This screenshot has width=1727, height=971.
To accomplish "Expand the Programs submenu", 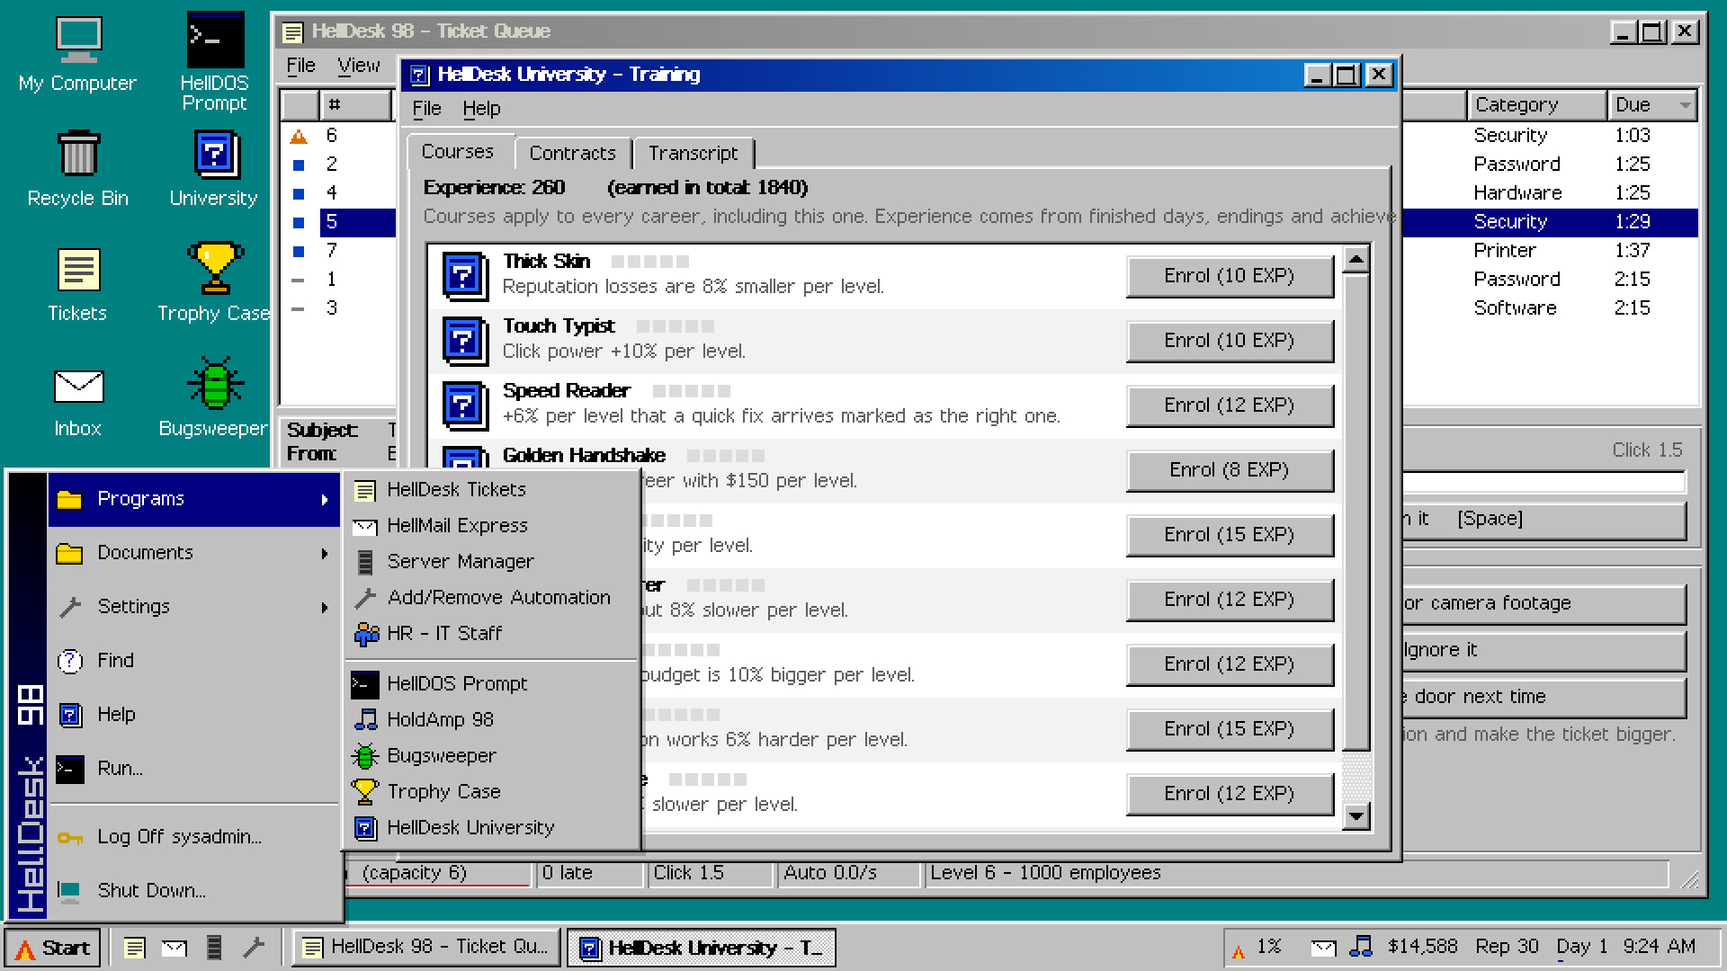I will click(x=194, y=499).
